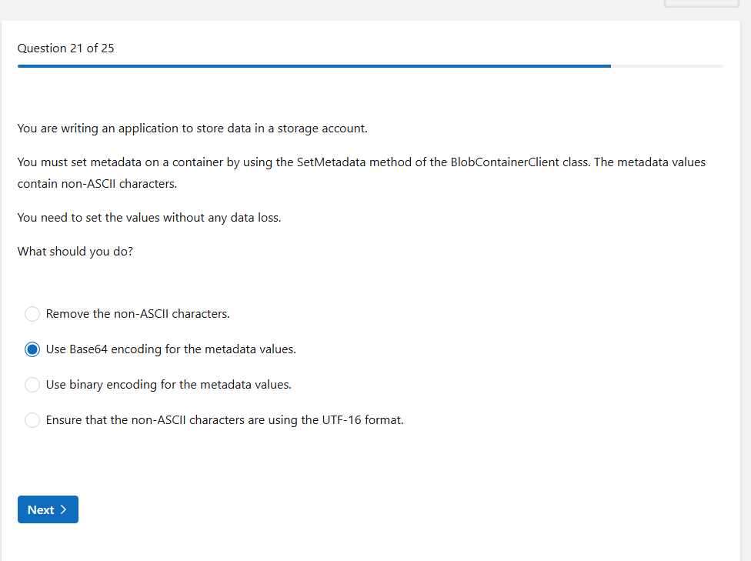
Task: Click the 'contain non-ASCII characters.' line of the question
Action: [97, 185]
